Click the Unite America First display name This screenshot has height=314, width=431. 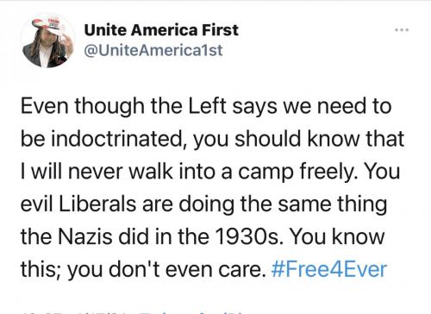click(161, 30)
